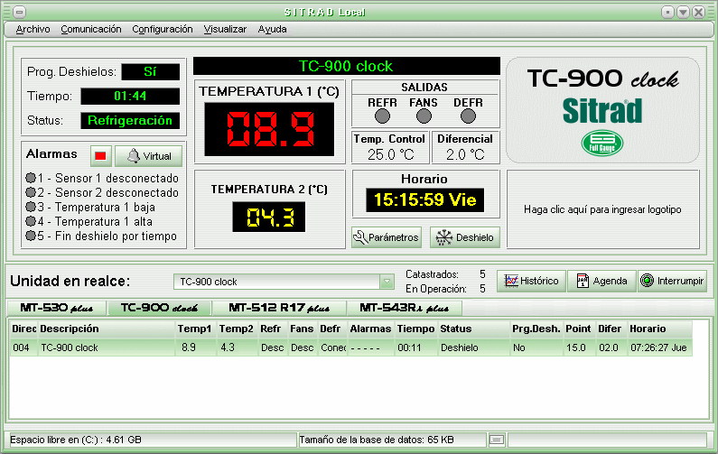
Task: Click the Temperatura 2 yellow display 04.3
Action: click(x=269, y=217)
